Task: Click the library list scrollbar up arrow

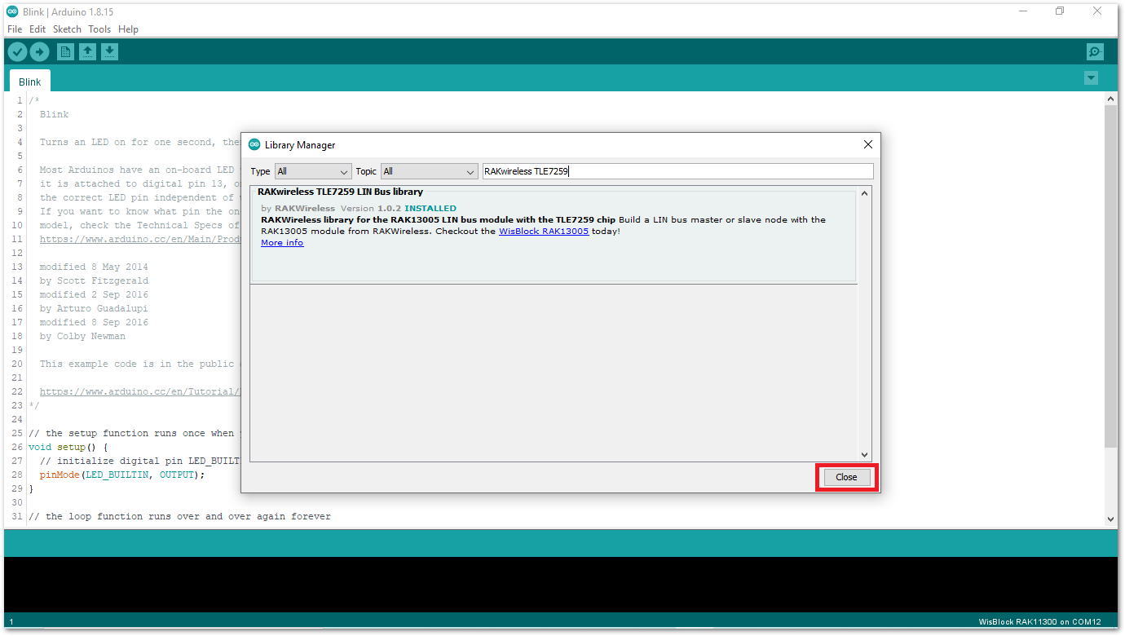Action: (865, 192)
